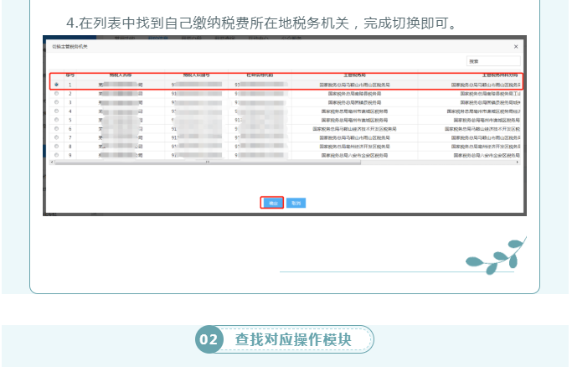The width and height of the screenshot is (572, 367).
Task: Select the radio button for row 1
Action: 56,85
